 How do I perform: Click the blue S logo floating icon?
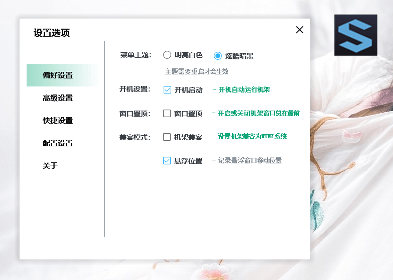click(x=356, y=35)
